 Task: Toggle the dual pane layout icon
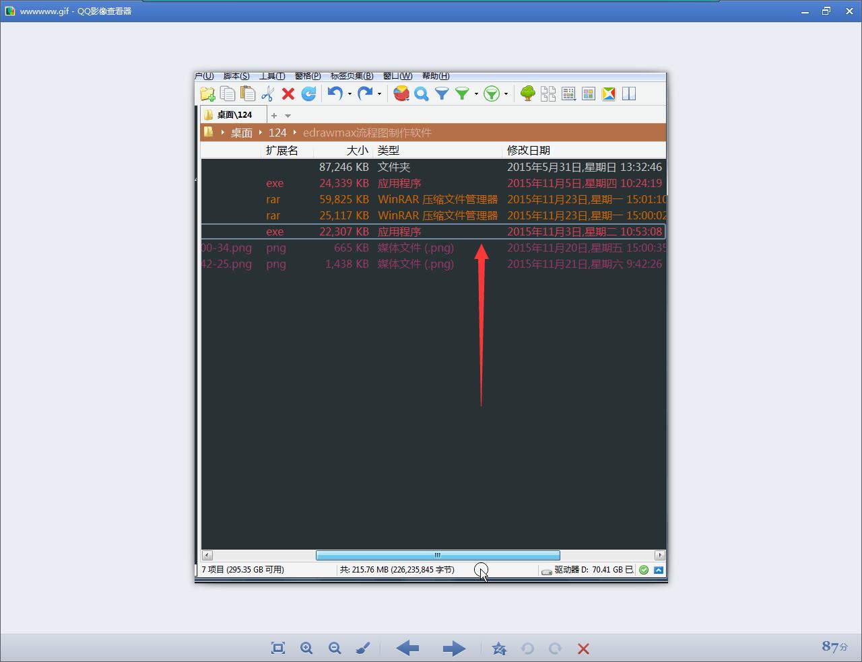629,94
